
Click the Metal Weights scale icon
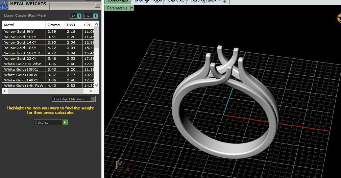coord(4,5)
